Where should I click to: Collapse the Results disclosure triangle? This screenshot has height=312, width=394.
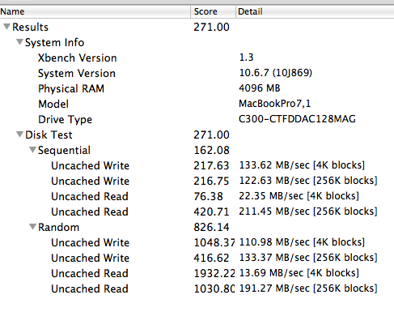7,27
